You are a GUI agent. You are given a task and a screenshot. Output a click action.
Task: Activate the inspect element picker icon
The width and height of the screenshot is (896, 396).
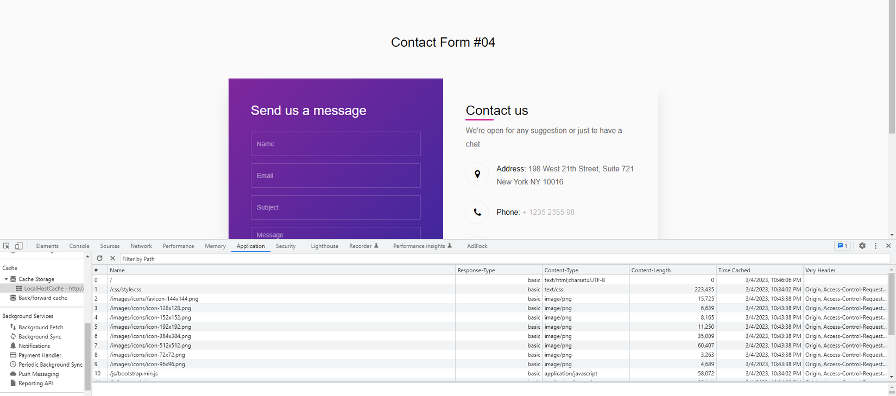(x=7, y=246)
